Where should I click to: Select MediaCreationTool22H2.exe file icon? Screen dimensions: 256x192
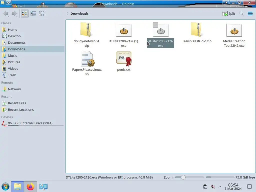[x=234, y=30]
